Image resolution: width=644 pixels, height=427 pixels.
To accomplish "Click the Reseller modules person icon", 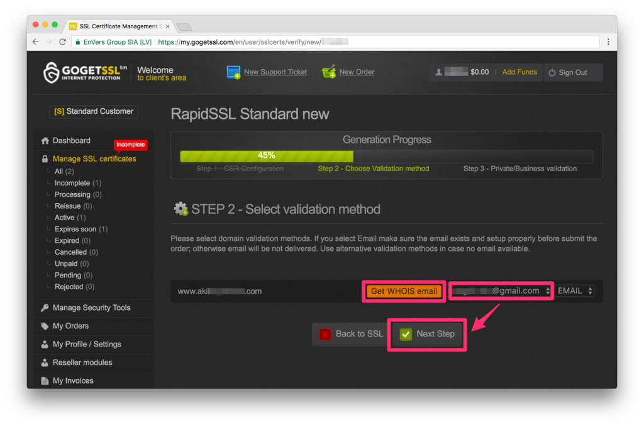I will 45,362.
